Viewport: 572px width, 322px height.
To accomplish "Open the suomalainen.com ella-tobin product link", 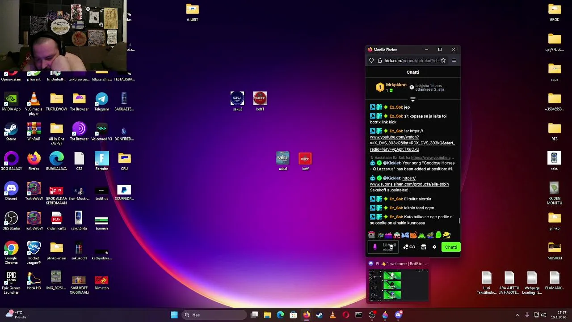I will pyautogui.click(x=409, y=181).
